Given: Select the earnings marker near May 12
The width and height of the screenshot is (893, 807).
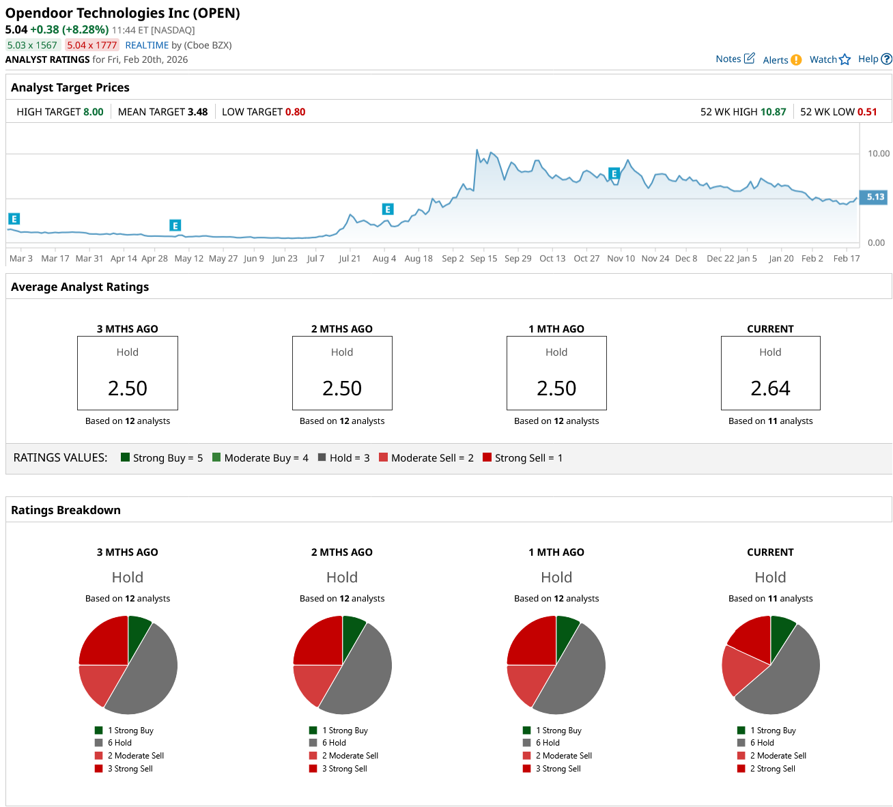Looking at the screenshot, I should 175,226.
